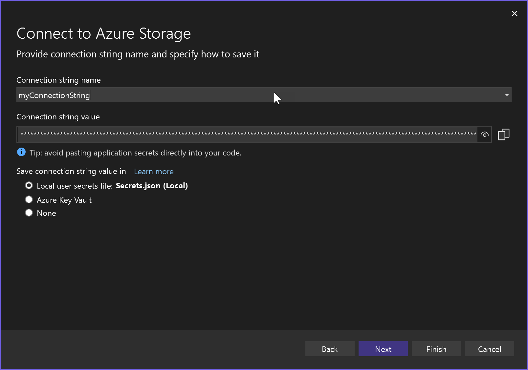This screenshot has height=370, width=528.
Task: Cancel the Azure Storage connection wizard
Action: pyautogui.click(x=489, y=349)
